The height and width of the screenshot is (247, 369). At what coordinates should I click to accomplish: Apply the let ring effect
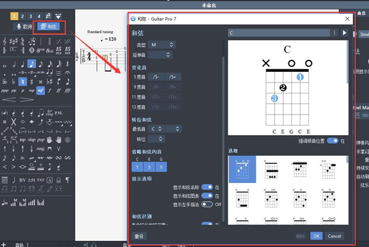coord(49,113)
